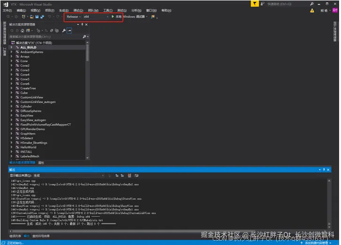The height and width of the screenshot is (245, 341).
Task: Switch to the 属性 tab
Action: tap(41, 163)
